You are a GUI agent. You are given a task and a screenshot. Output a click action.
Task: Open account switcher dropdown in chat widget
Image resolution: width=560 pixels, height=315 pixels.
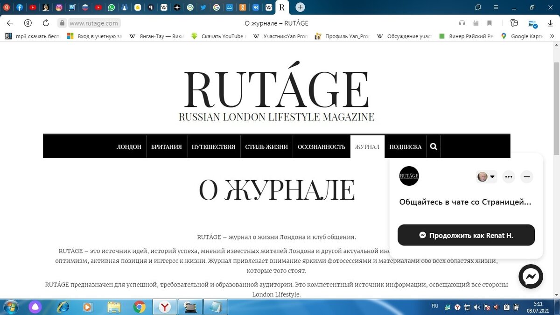pos(486,177)
